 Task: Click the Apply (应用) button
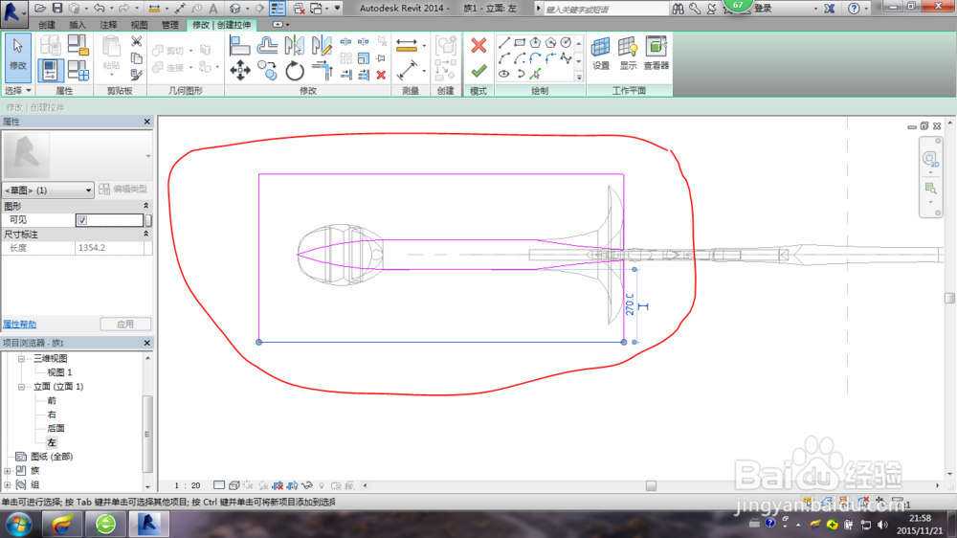point(125,325)
